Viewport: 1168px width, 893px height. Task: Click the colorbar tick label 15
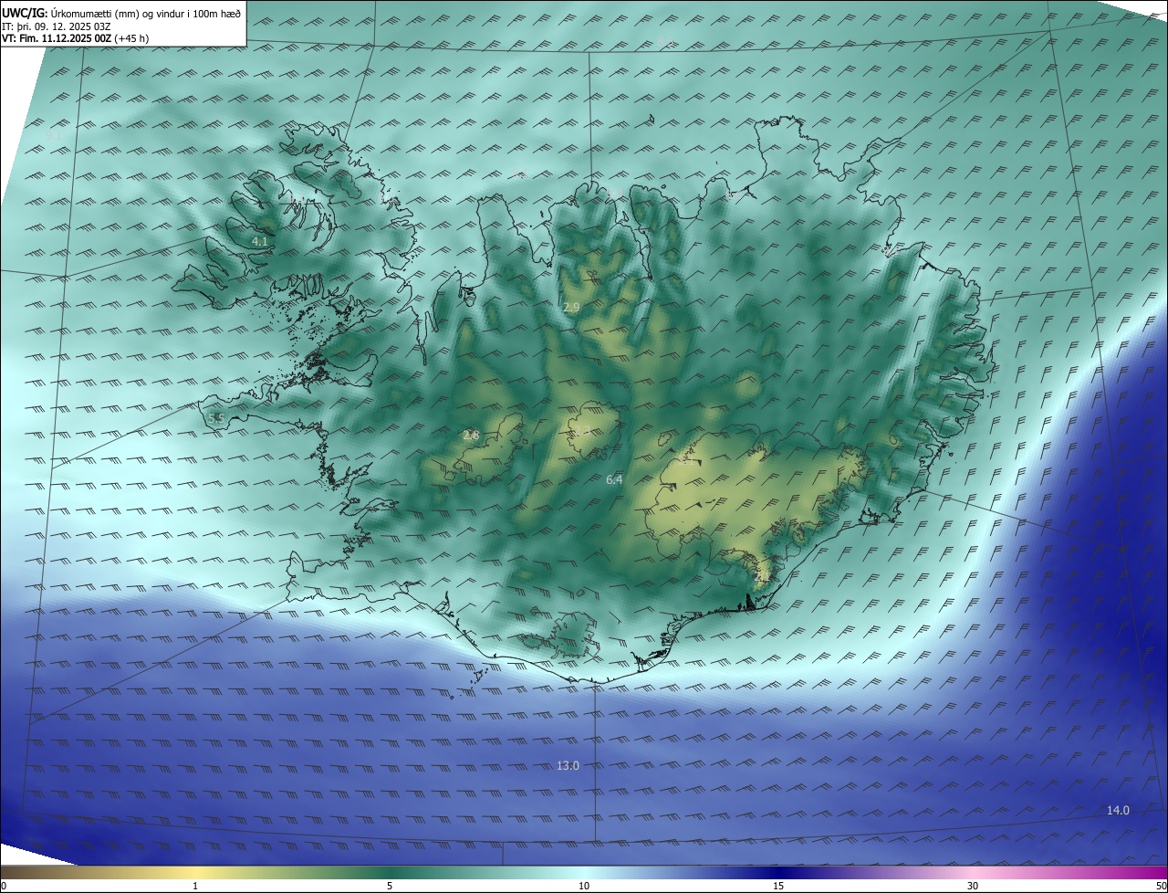point(778,886)
